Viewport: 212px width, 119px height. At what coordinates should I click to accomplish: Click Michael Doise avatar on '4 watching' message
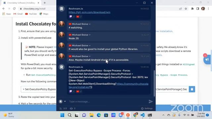tap(62, 24)
